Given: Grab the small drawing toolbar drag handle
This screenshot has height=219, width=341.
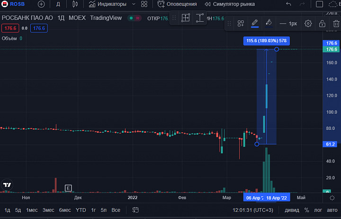Looking at the screenshot, I should pyautogui.click(x=174, y=18).
